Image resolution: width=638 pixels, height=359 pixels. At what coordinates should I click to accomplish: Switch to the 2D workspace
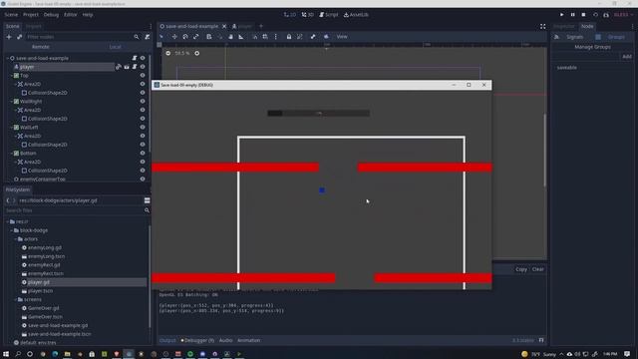[x=290, y=15]
